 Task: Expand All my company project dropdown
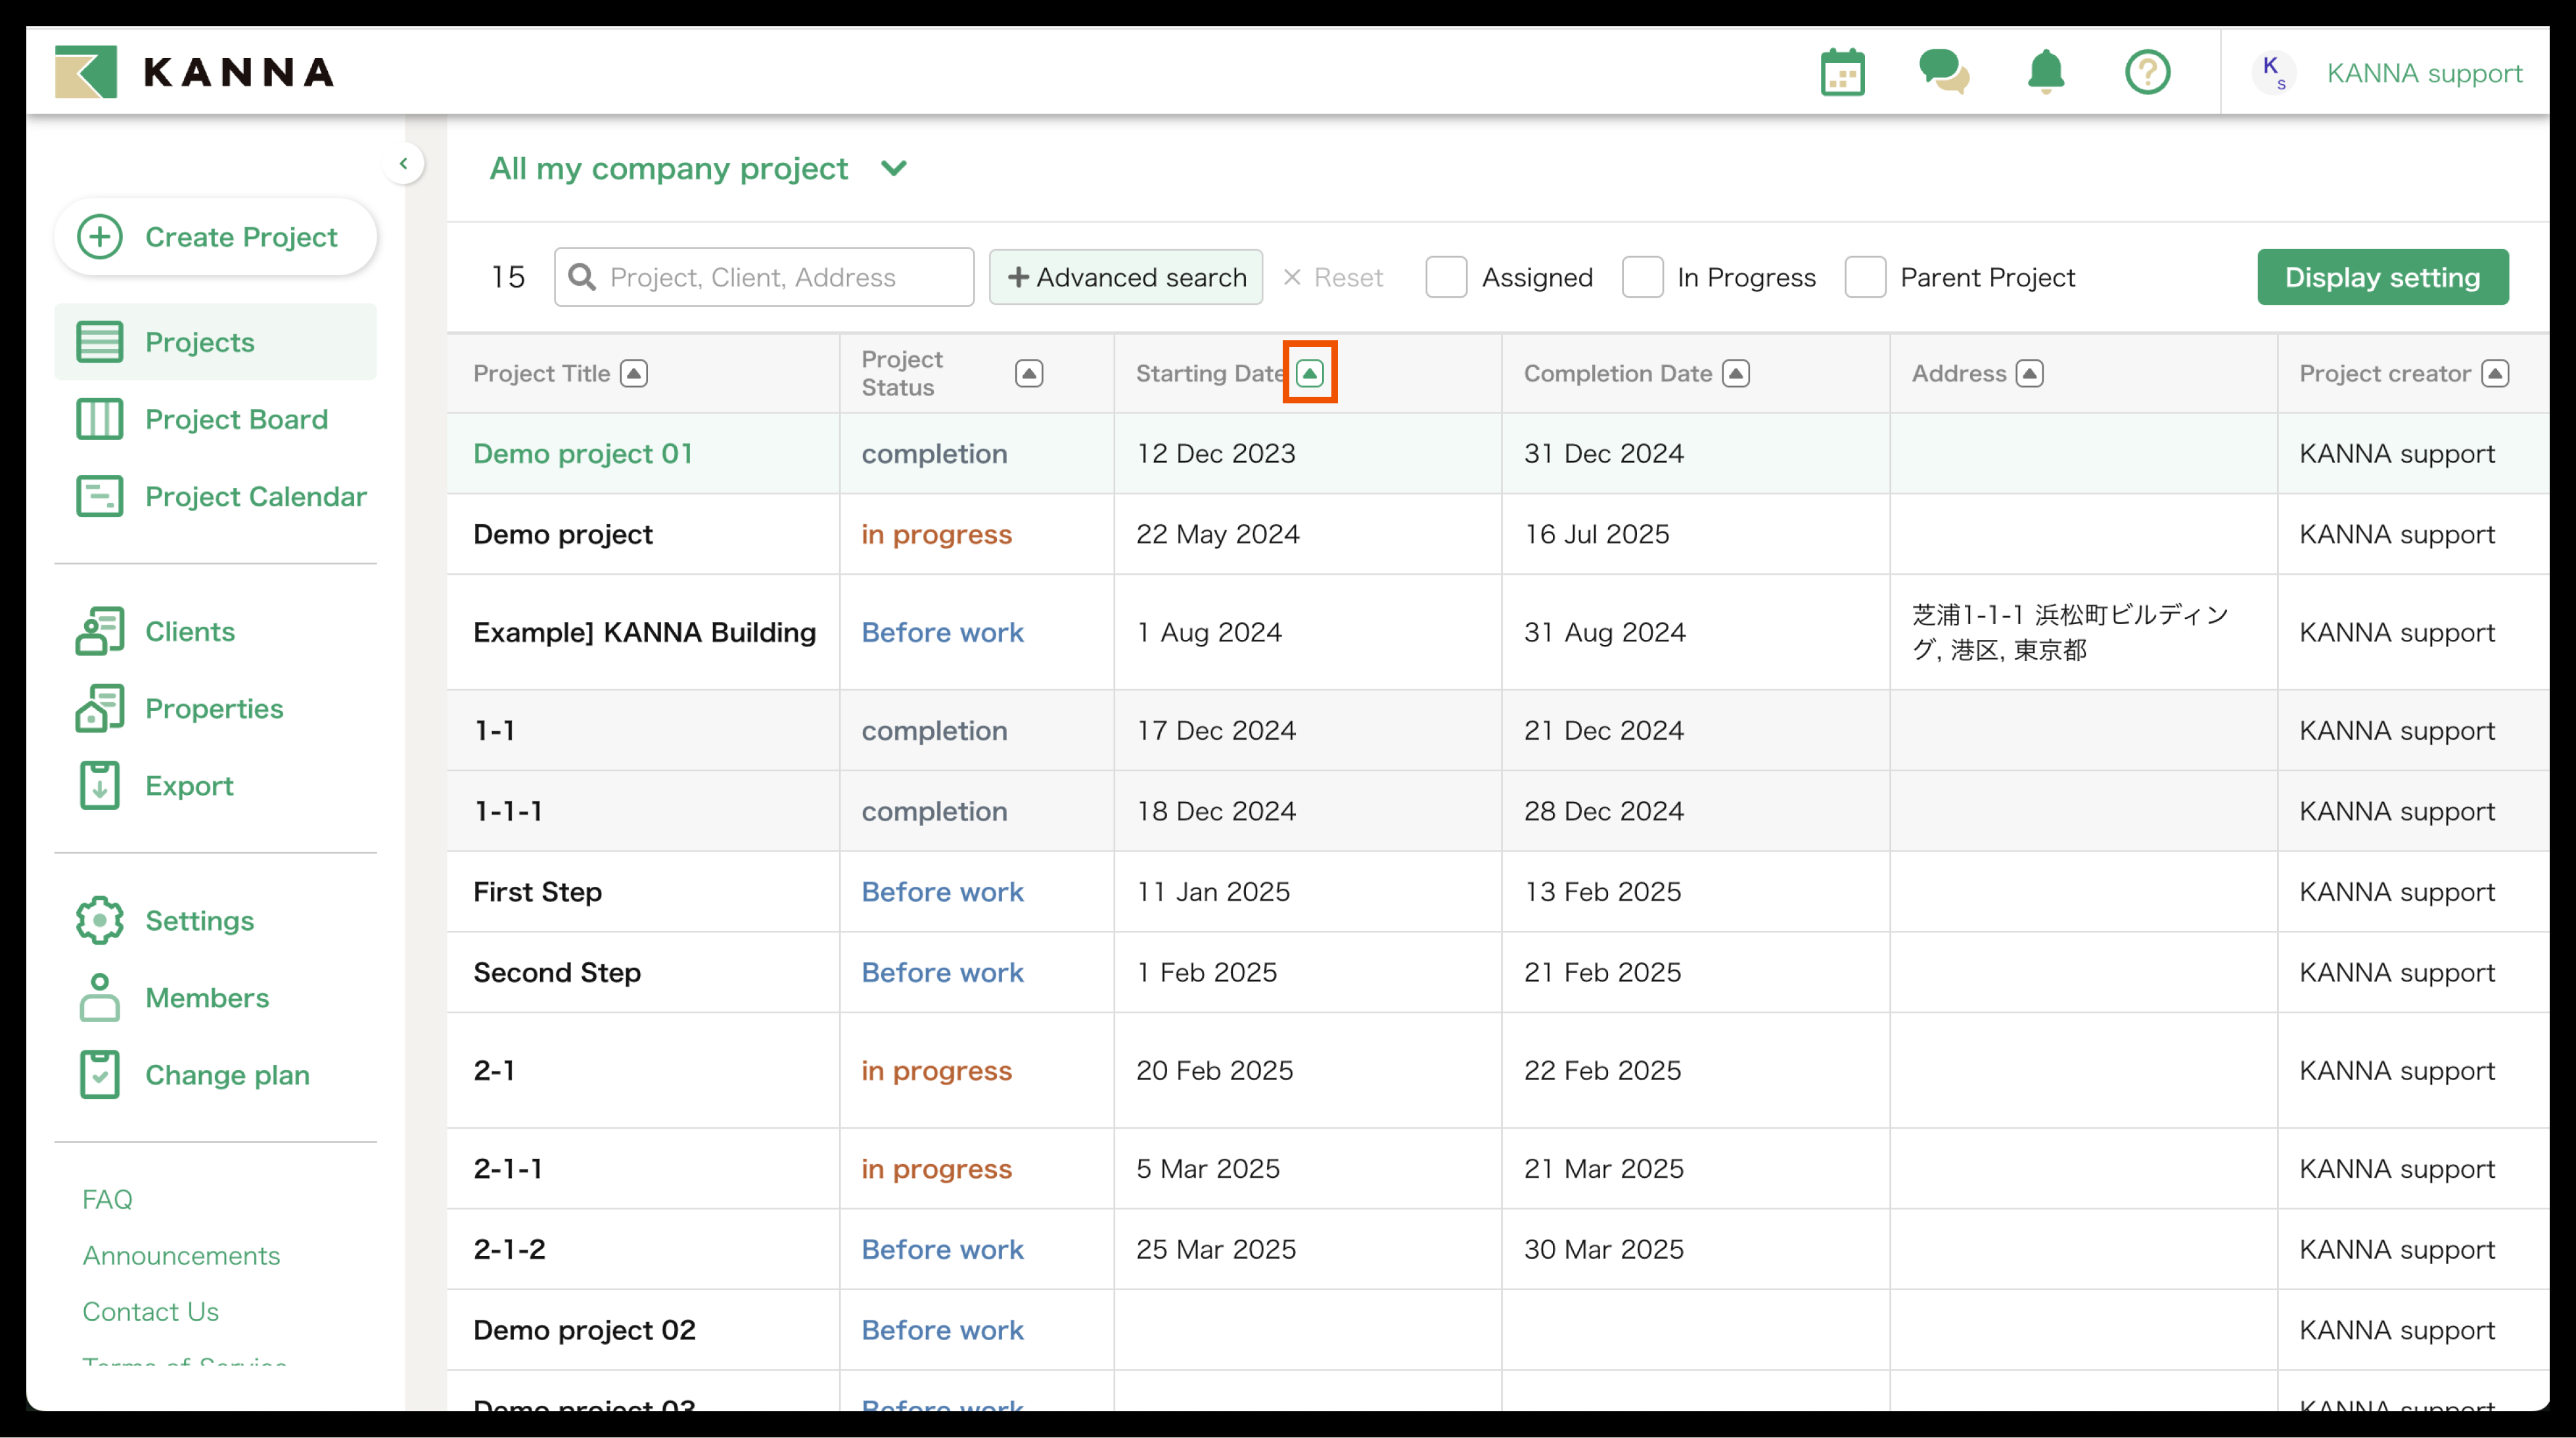click(x=893, y=168)
